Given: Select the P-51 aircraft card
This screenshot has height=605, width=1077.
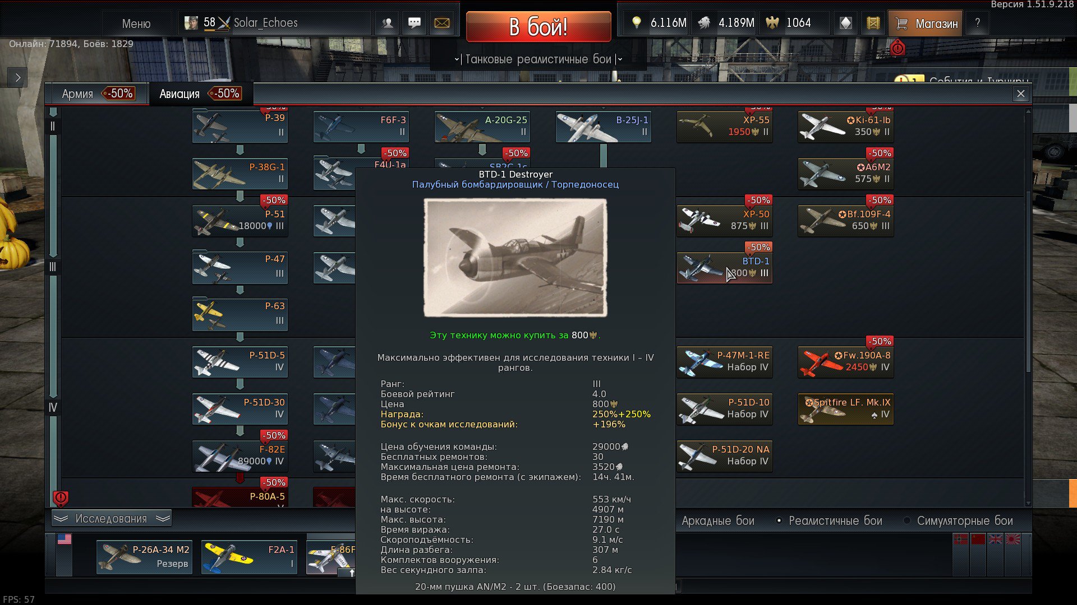Looking at the screenshot, I should tap(240, 220).
